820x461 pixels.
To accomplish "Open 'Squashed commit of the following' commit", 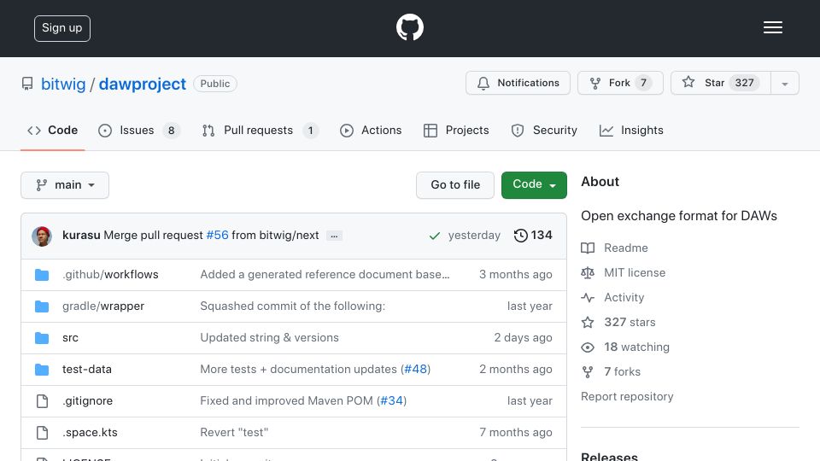I will pyautogui.click(x=292, y=306).
